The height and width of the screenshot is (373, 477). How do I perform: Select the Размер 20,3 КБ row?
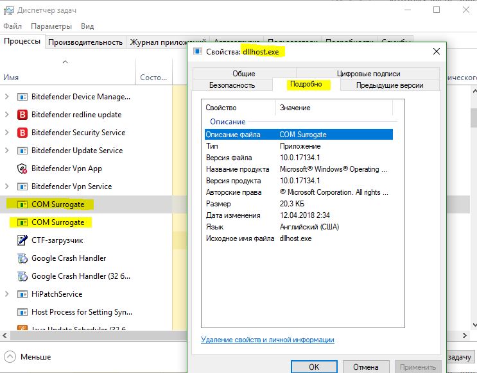pos(299,204)
